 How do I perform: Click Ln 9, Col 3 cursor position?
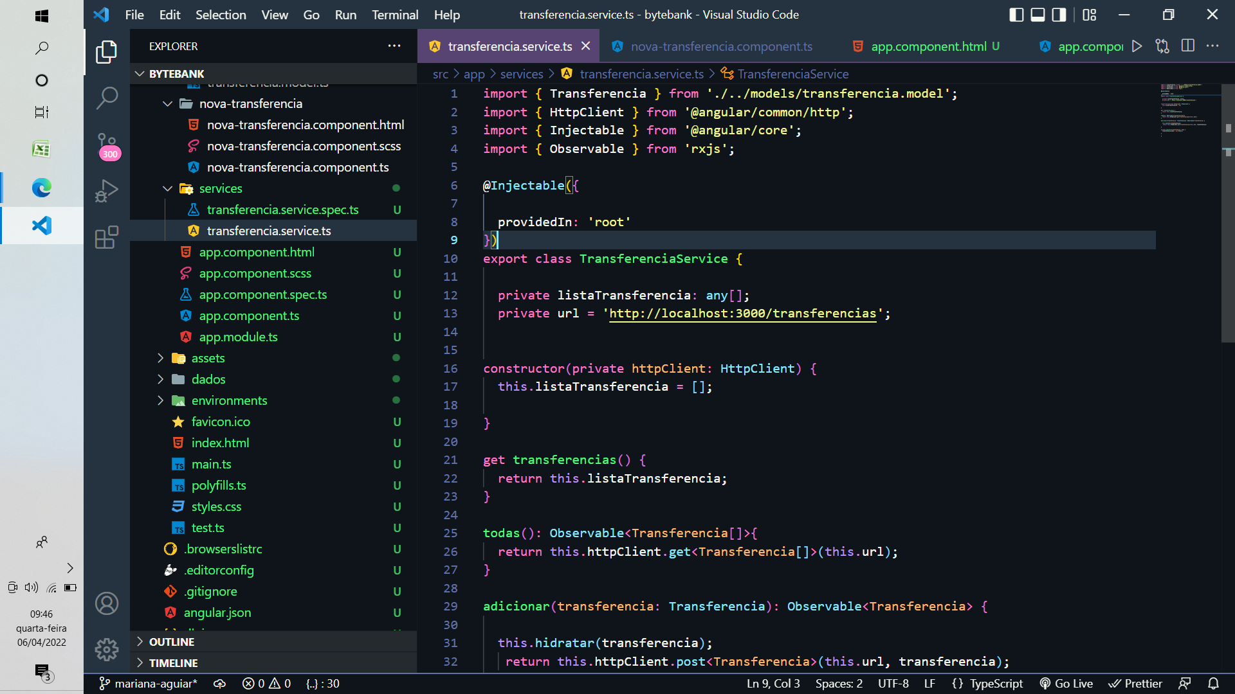(x=773, y=684)
